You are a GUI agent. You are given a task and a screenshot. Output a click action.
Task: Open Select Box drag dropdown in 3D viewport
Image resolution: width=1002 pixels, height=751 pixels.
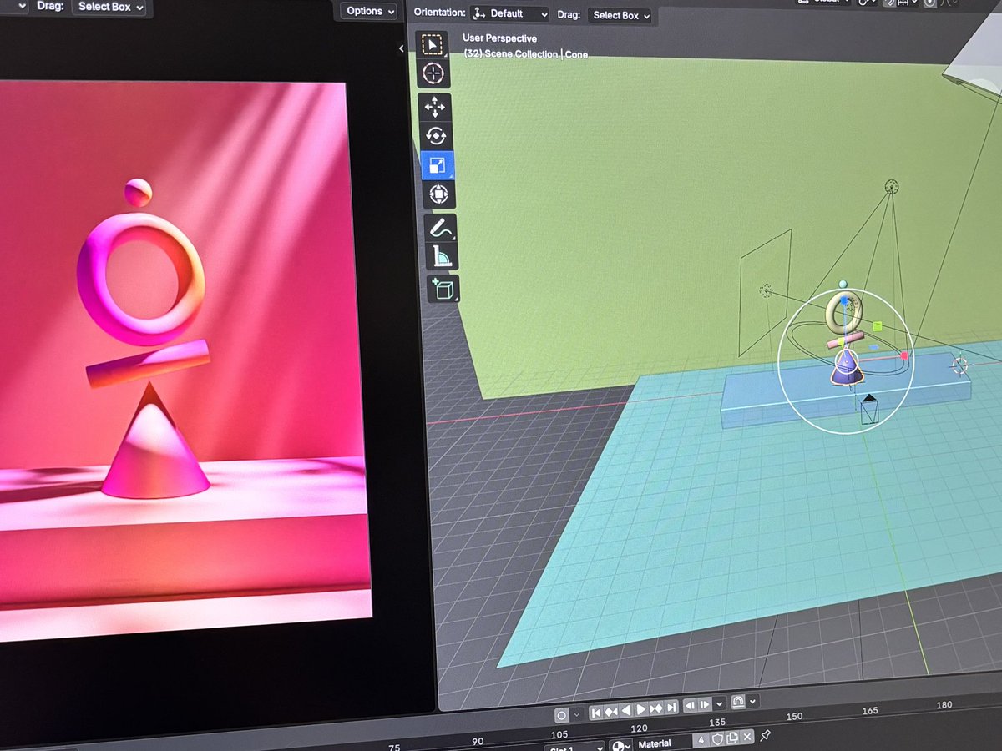[x=621, y=15]
